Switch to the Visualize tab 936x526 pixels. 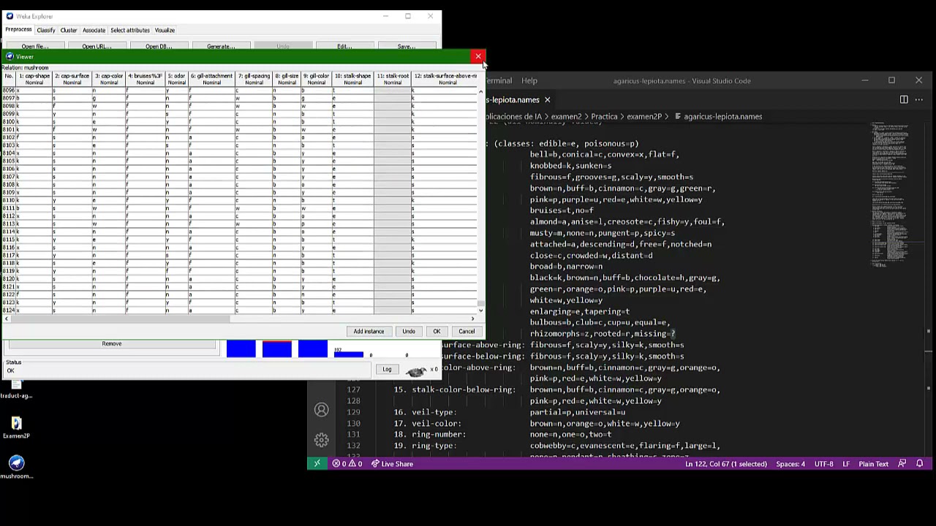pyautogui.click(x=165, y=30)
